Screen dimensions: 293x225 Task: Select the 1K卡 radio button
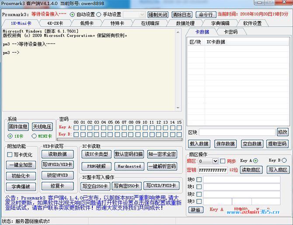10,136
